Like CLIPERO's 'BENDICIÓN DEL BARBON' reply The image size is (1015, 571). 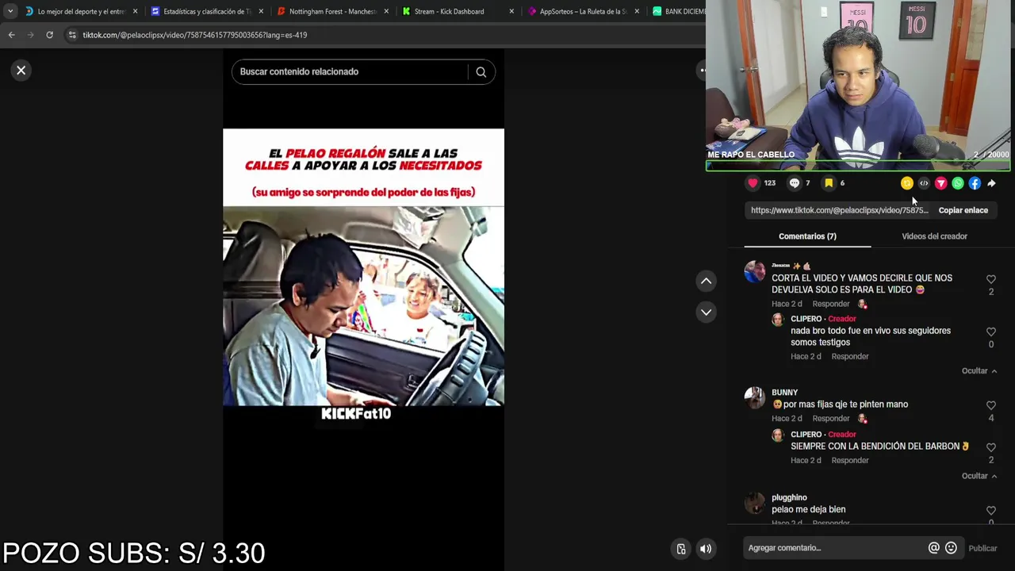990,447
